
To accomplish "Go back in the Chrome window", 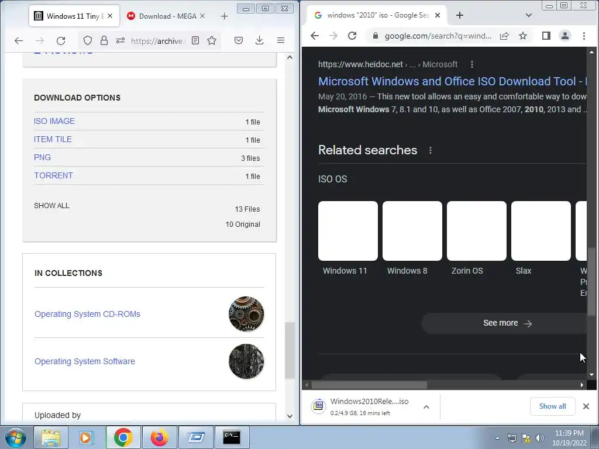I will [x=314, y=36].
